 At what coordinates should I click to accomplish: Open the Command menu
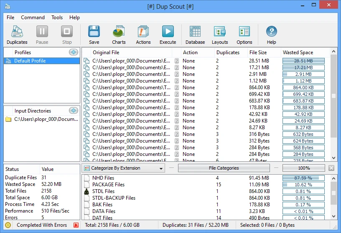tap(33, 18)
